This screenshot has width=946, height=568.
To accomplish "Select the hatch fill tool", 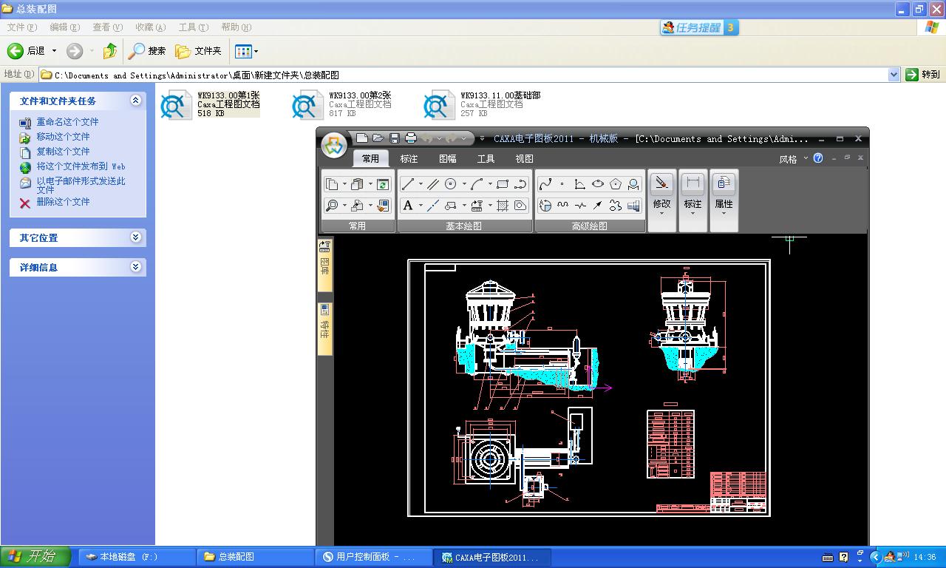I will (x=503, y=206).
